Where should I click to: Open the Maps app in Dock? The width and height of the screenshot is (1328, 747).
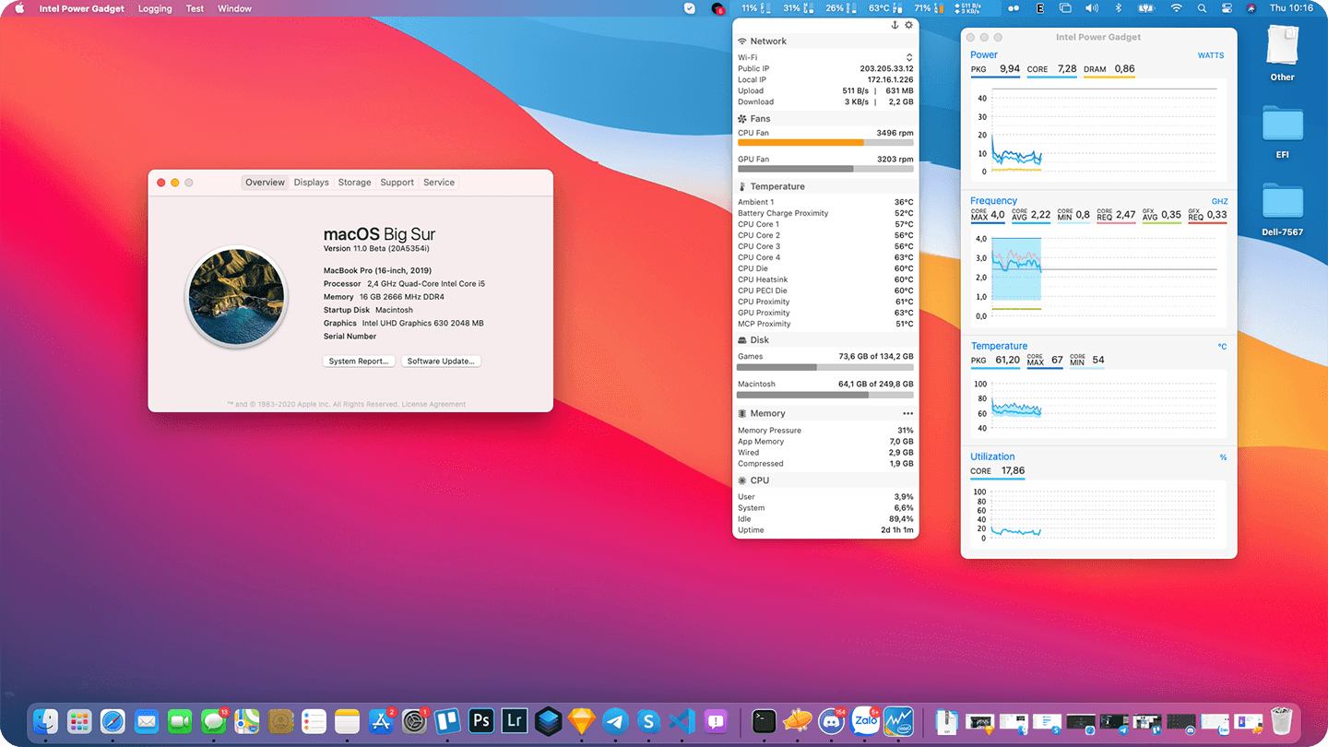pos(247,721)
